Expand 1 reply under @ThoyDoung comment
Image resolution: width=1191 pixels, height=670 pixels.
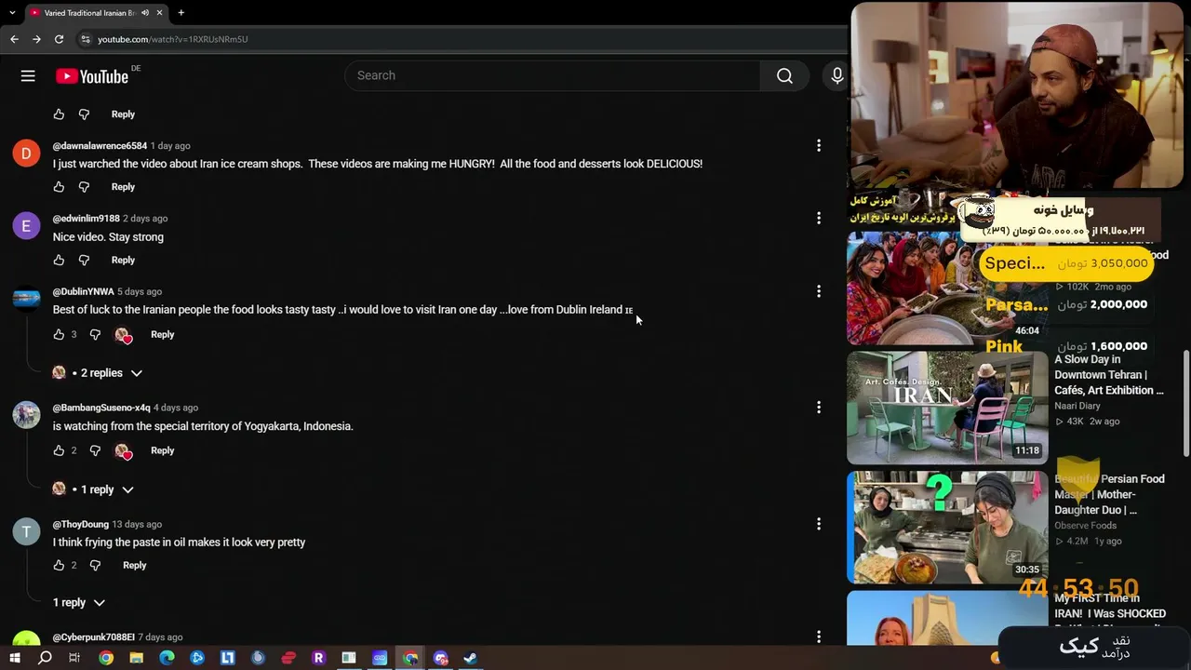point(79,603)
